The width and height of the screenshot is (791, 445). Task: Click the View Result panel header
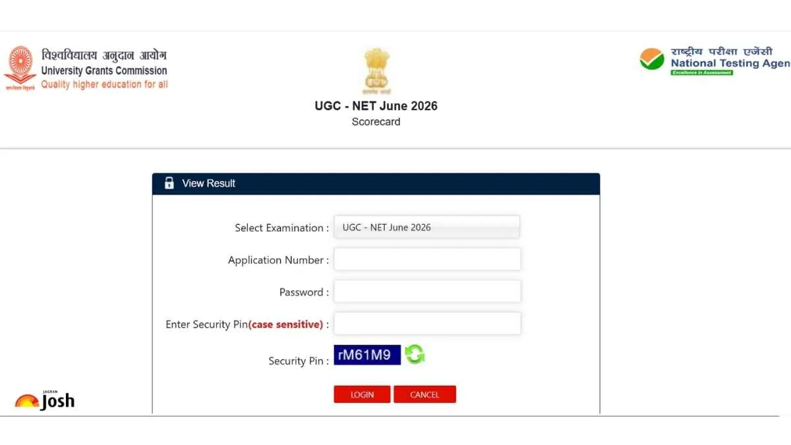tap(376, 184)
